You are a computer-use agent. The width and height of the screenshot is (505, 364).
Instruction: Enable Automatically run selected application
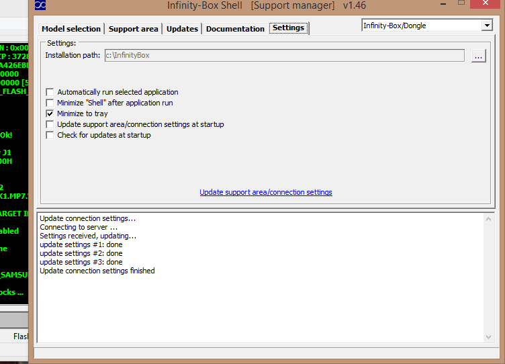coord(50,93)
